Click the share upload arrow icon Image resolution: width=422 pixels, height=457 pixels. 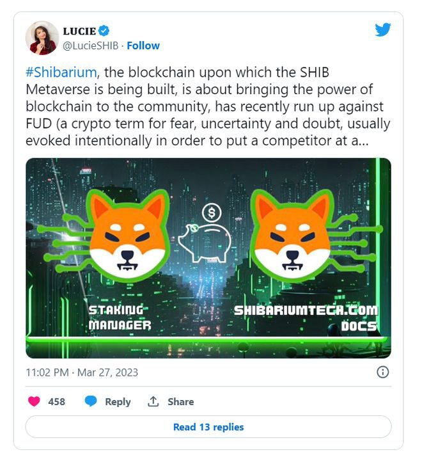153,401
